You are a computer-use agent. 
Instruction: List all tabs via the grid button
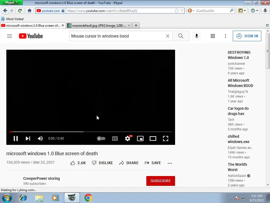(267, 25)
